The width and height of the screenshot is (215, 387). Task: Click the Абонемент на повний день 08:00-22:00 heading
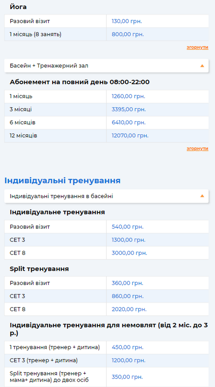[80, 82]
